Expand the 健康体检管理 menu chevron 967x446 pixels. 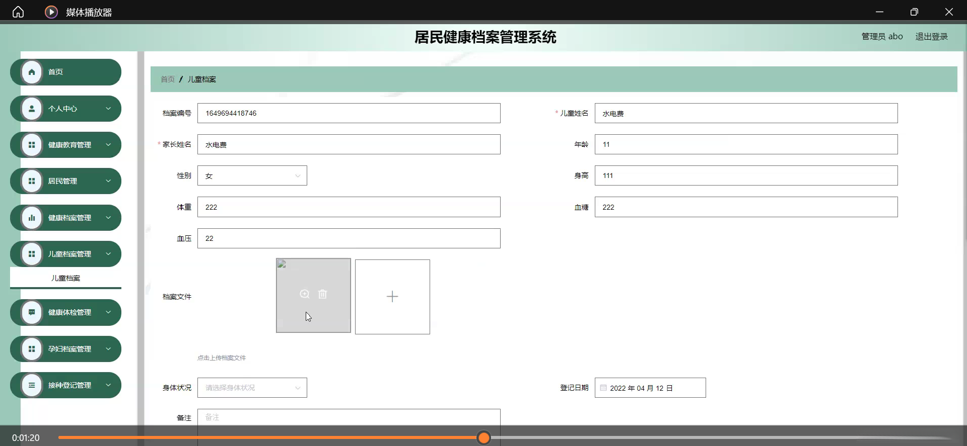[108, 312]
